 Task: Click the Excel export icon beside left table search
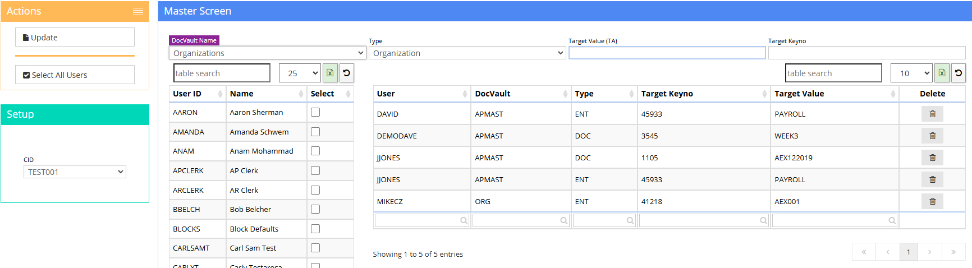click(x=330, y=73)
